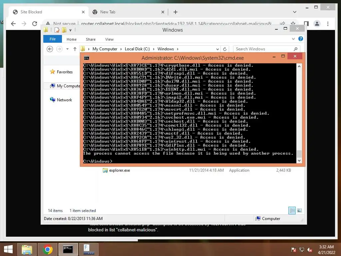Go back in Chrome browser
Screen dimensions: 341x256
point(13,24)
